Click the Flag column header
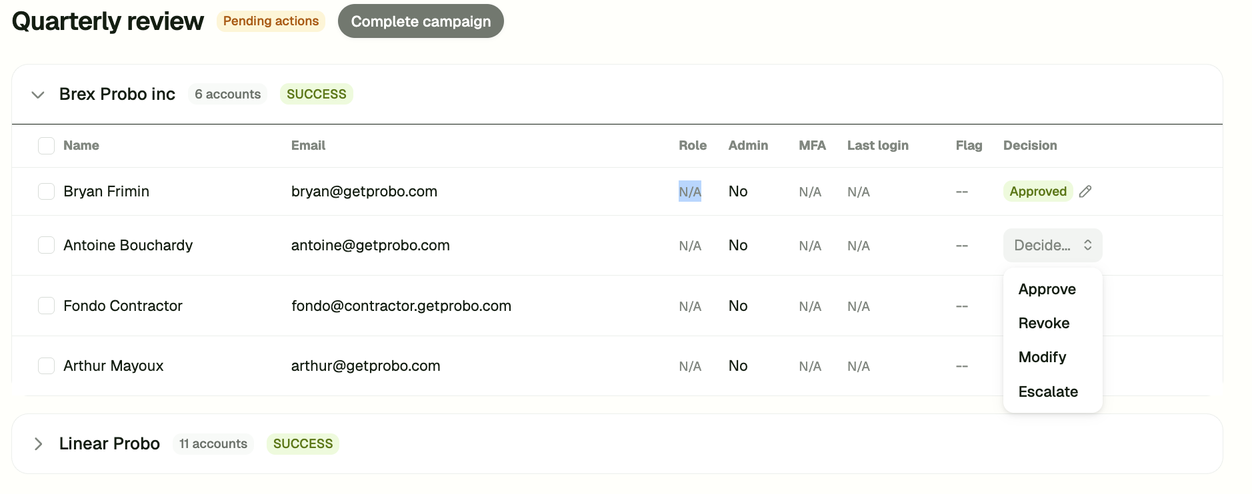The width and height of the screenshot is (1252, 494). click(x=969, y=145)
